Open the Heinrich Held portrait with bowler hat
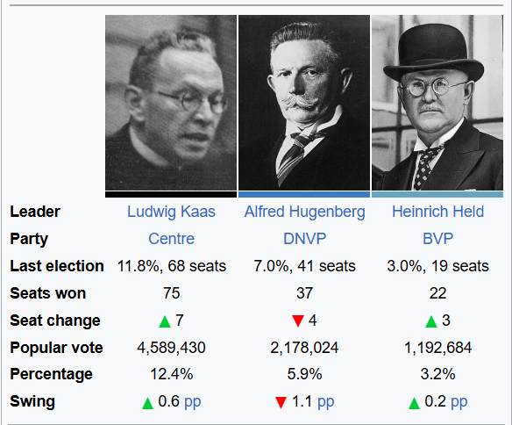The image size is (512, 425). [x=437, y=103]
